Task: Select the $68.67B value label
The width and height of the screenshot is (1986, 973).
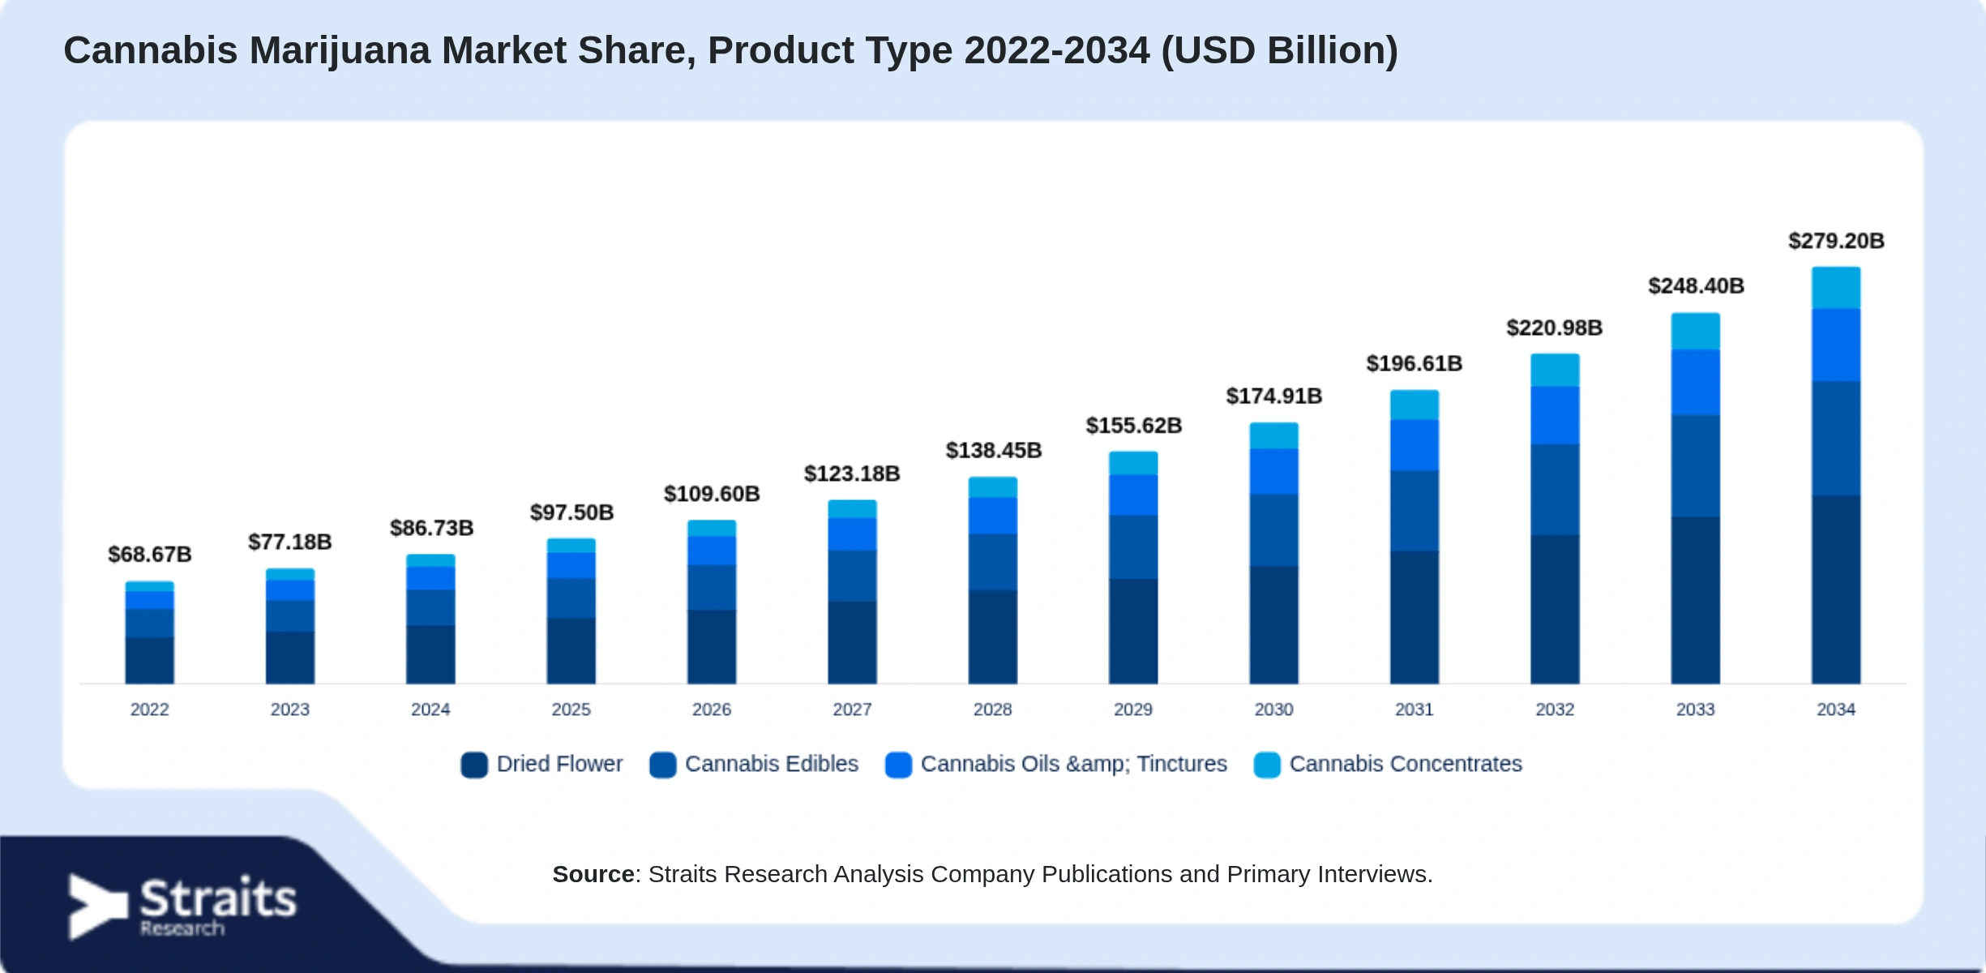Action: pos(150,555)
